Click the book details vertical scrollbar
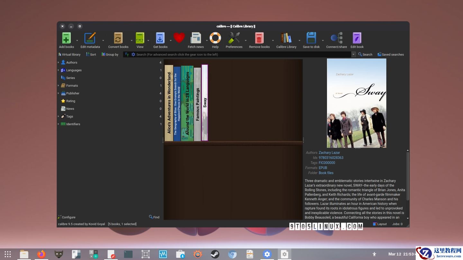 coord(408,177)
